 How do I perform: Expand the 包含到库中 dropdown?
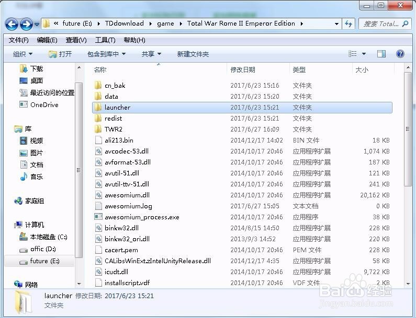pyautogui.click(x=106, y=54)
